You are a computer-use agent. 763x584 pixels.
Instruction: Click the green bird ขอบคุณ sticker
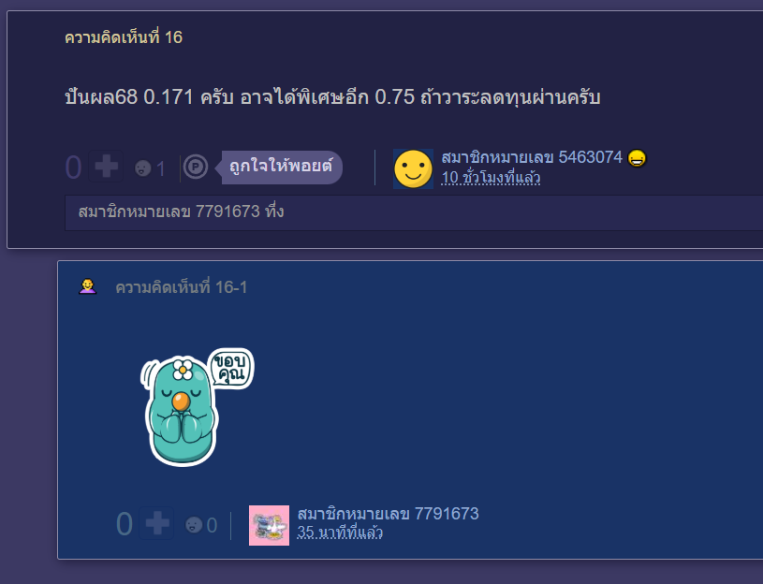(197, 407)
